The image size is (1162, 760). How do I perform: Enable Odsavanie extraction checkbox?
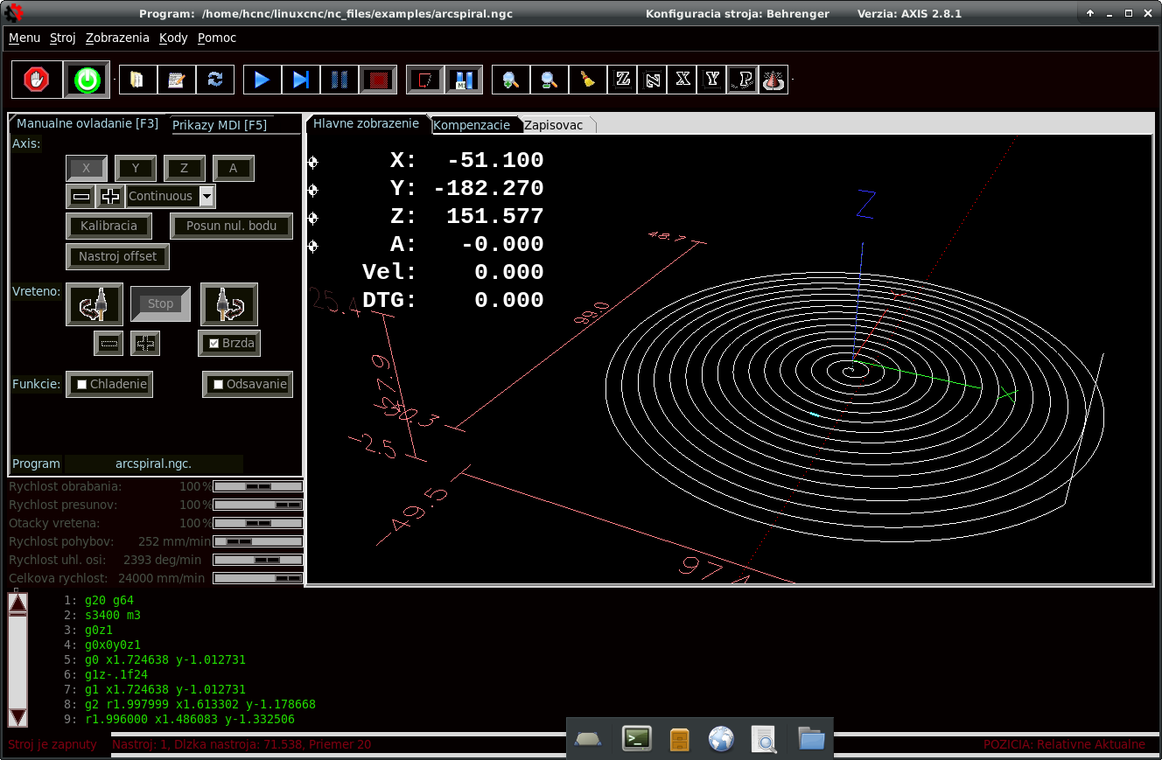[x=217, y=385]
